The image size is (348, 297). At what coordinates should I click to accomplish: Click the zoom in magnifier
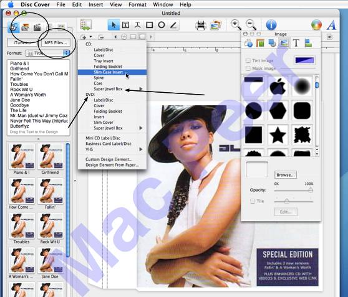coord(236,25)
